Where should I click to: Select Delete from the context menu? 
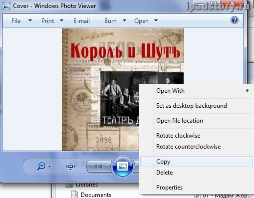pyautogui.click(x=197, y=173)
